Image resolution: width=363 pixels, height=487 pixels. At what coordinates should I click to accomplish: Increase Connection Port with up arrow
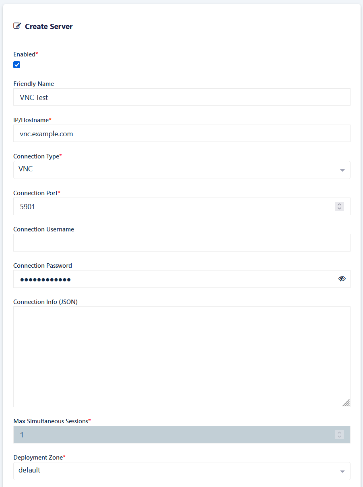pyautogui.click(x=339, y=204)
